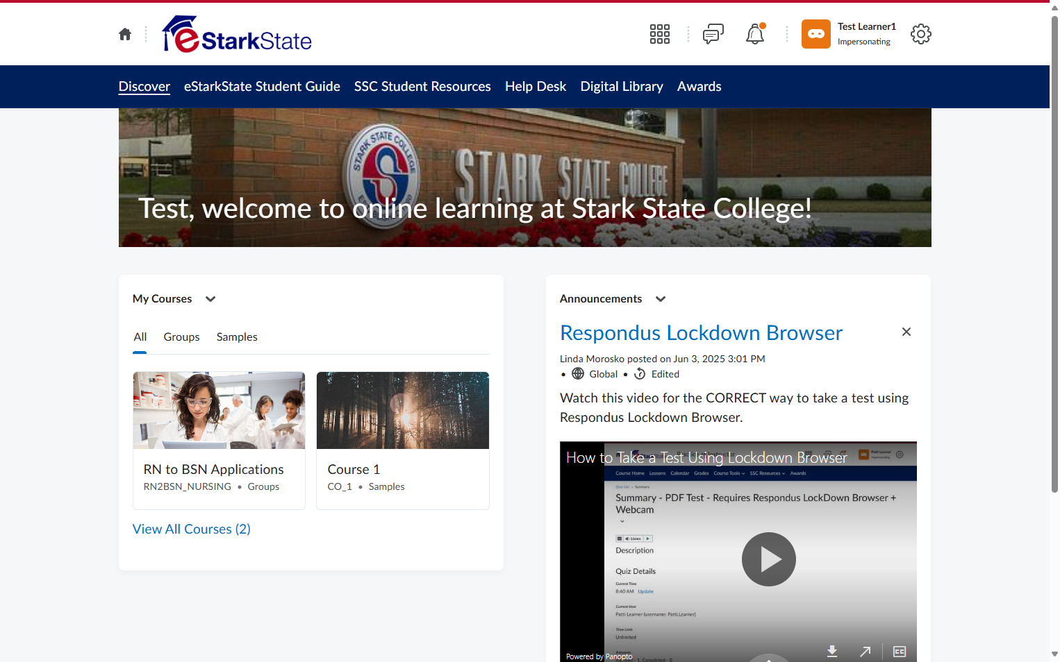Open the View All Courses (2) link

coord(192,529)
